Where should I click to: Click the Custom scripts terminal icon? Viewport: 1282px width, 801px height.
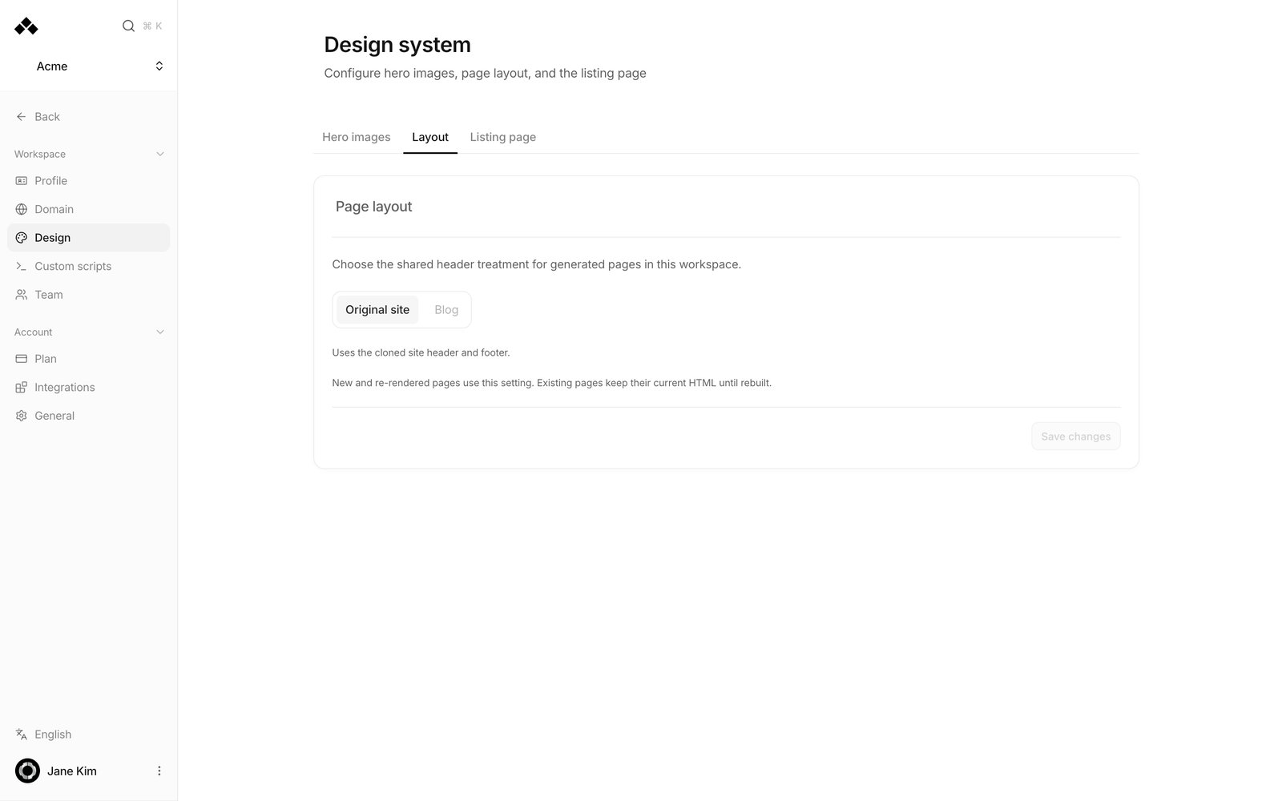click(x=22, y=266)
